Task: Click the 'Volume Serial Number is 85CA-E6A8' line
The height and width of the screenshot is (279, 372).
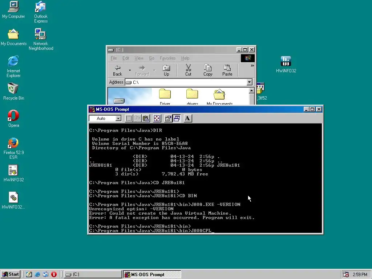Action: point(140,143)
